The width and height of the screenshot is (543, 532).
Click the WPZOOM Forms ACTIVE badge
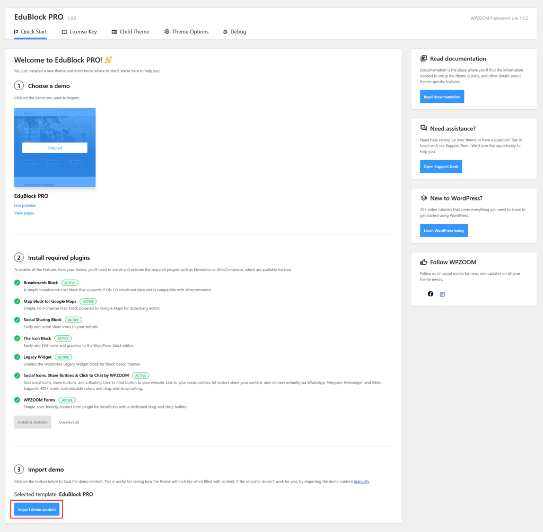67,400
